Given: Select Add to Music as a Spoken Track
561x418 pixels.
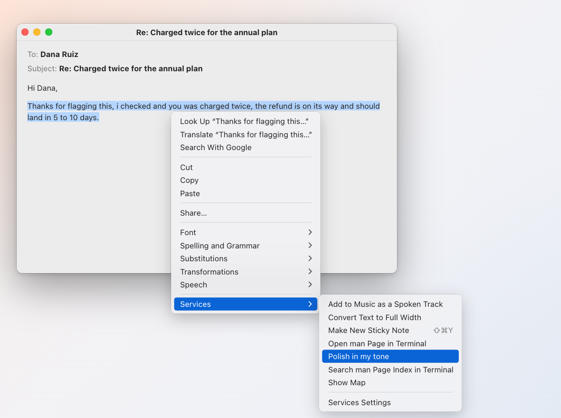Looking at the screenshot, I should coord(390,304).
